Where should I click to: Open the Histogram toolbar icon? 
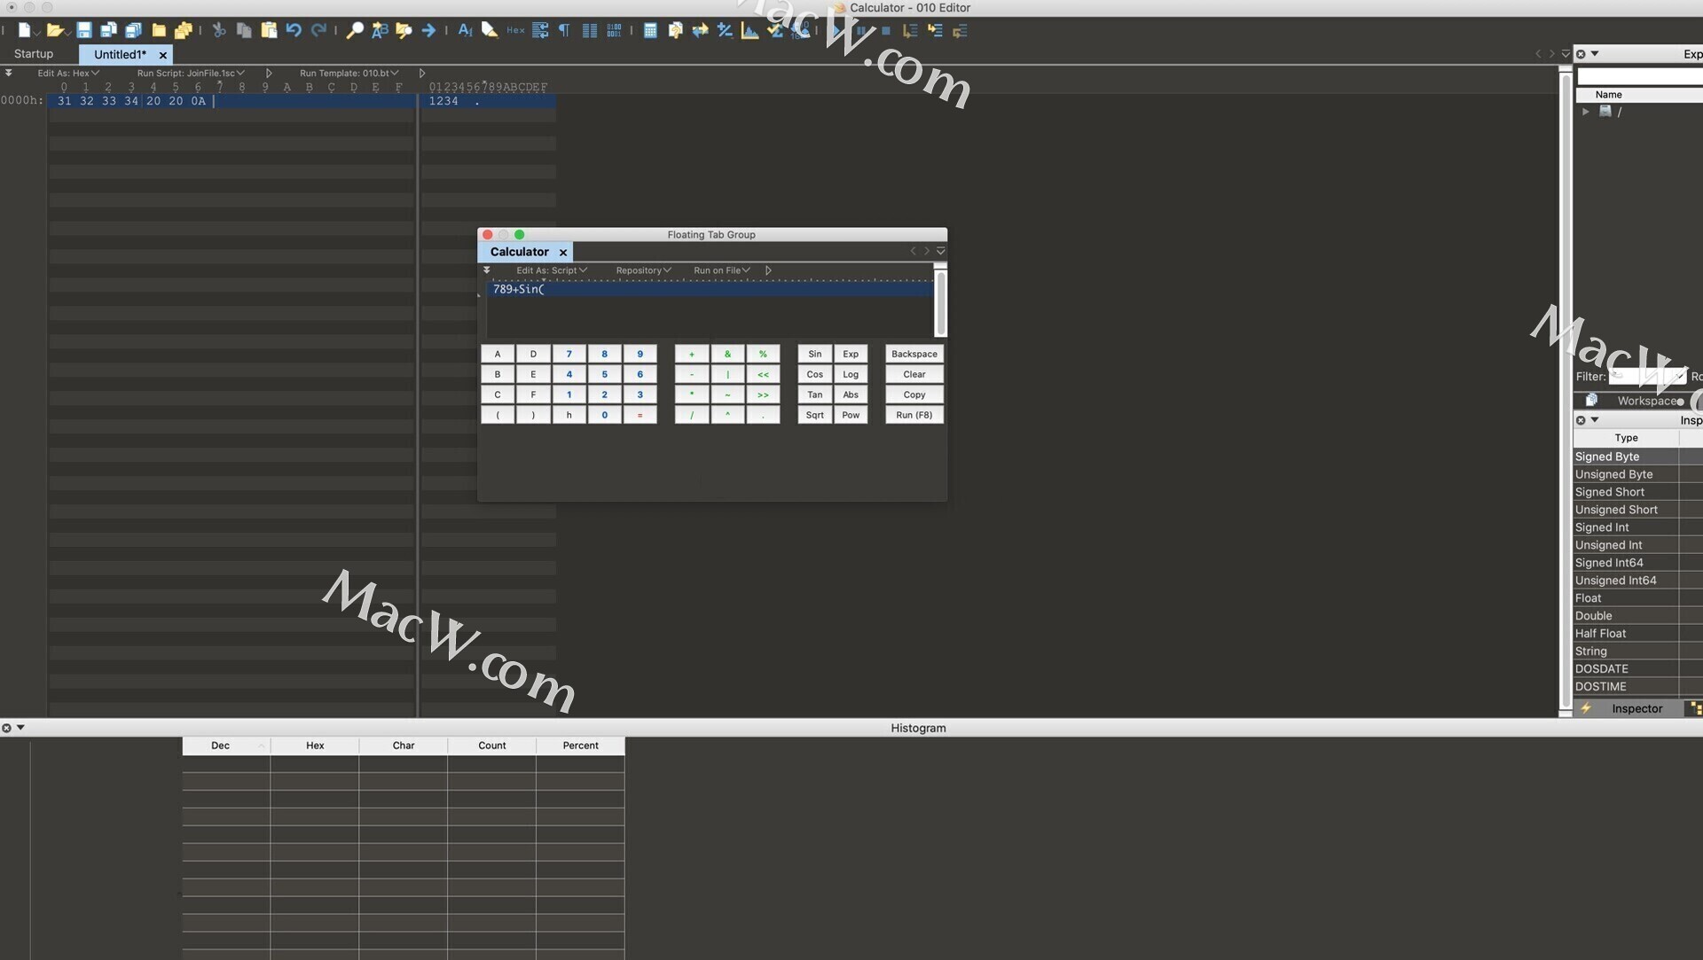(750, 30)
